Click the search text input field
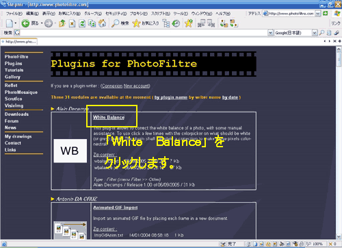The image size is (342, 248). (144, 33)
